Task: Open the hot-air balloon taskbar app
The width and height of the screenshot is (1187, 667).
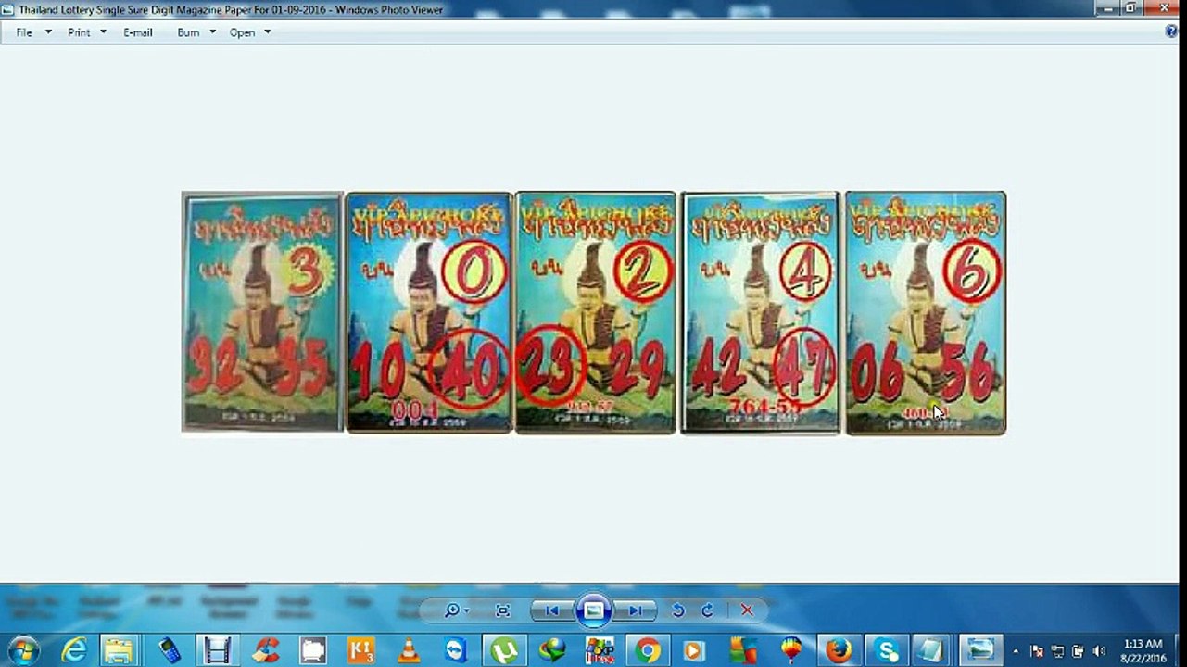Action: click(791, 650)
